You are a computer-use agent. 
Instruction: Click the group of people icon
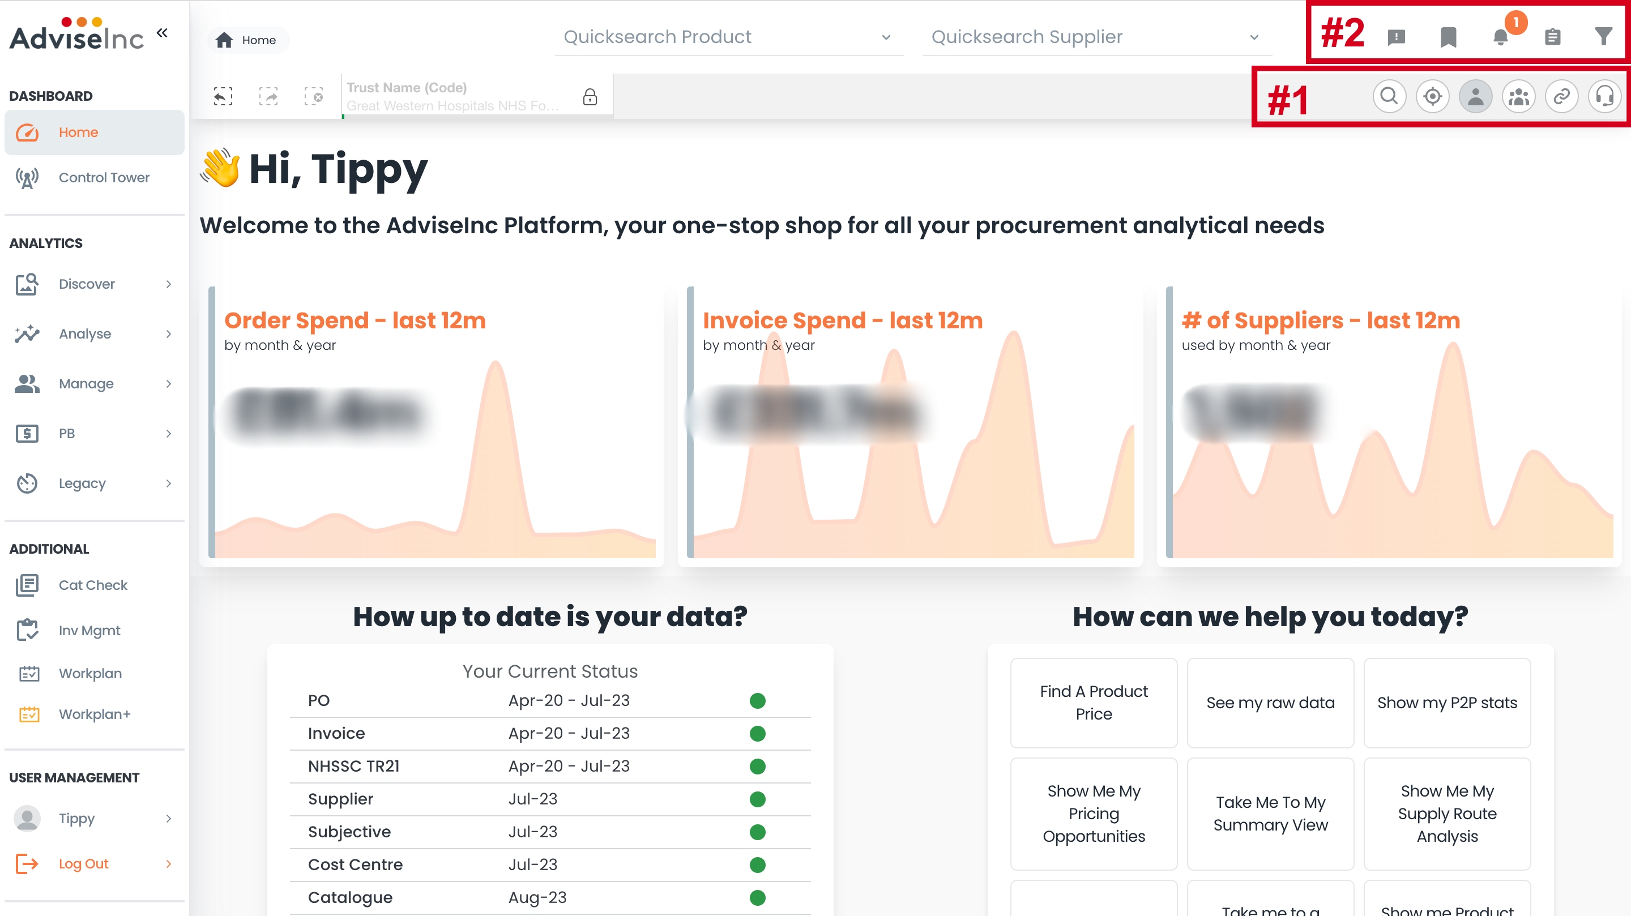(1518, 96)
